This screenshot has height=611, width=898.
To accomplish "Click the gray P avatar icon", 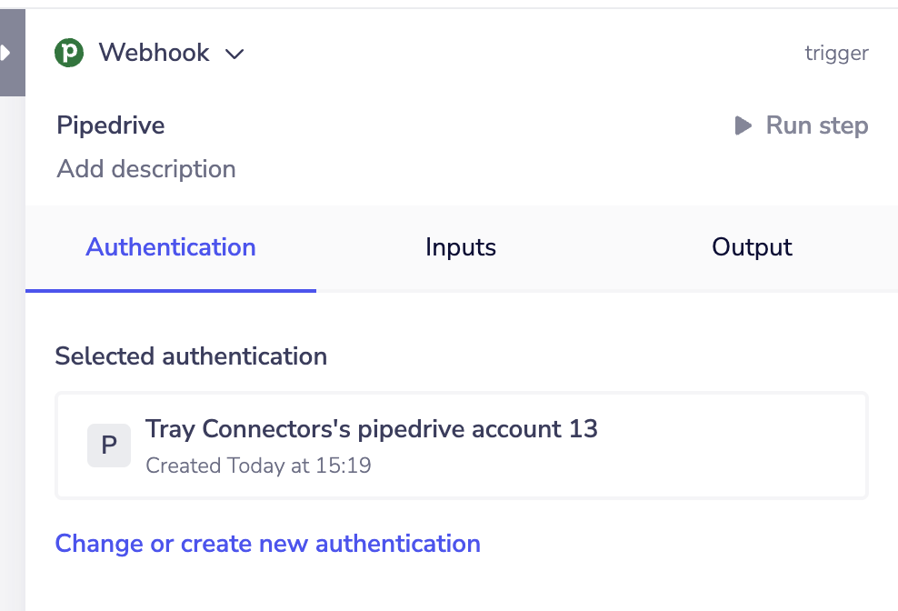I will click(x=109, y=446).
